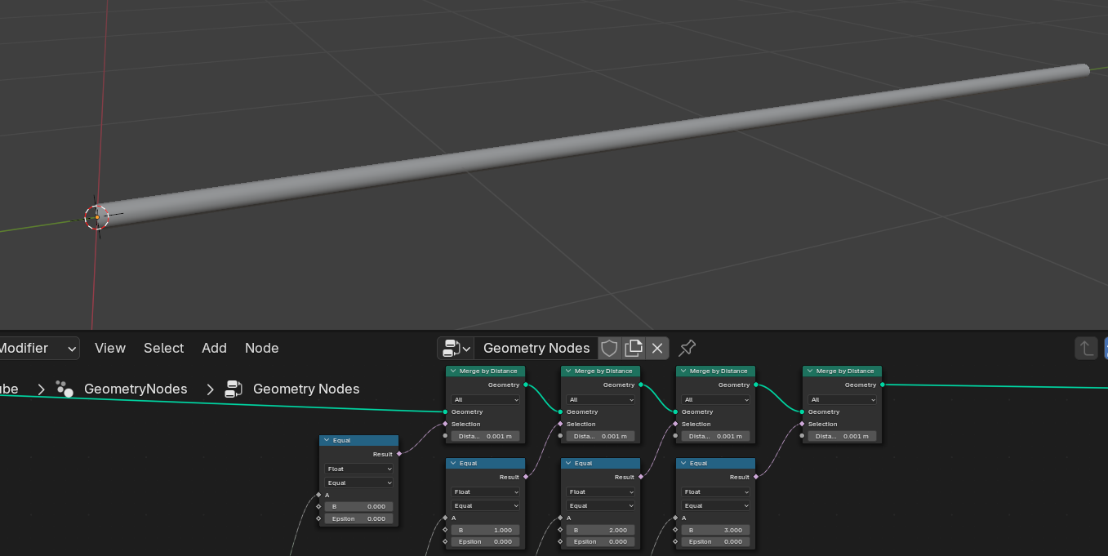
Task: Click the B field showing 1.000
Action: tap(485, 530)
